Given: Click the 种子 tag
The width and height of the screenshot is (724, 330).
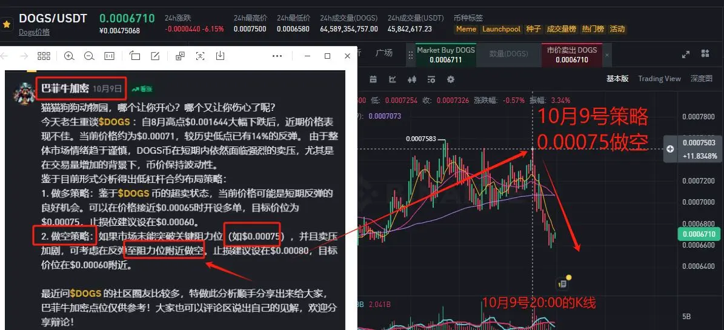Looking at the screenshot, I should point(533,29).
